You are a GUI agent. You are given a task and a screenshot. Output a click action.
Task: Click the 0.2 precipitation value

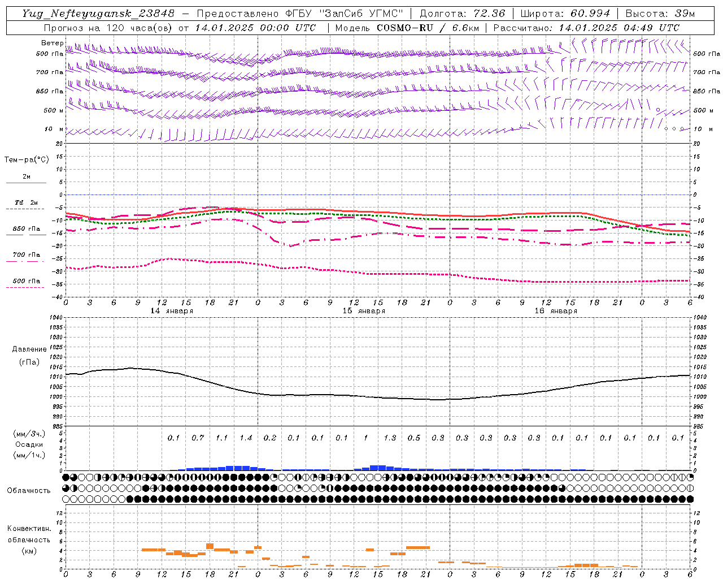point(270,438)
